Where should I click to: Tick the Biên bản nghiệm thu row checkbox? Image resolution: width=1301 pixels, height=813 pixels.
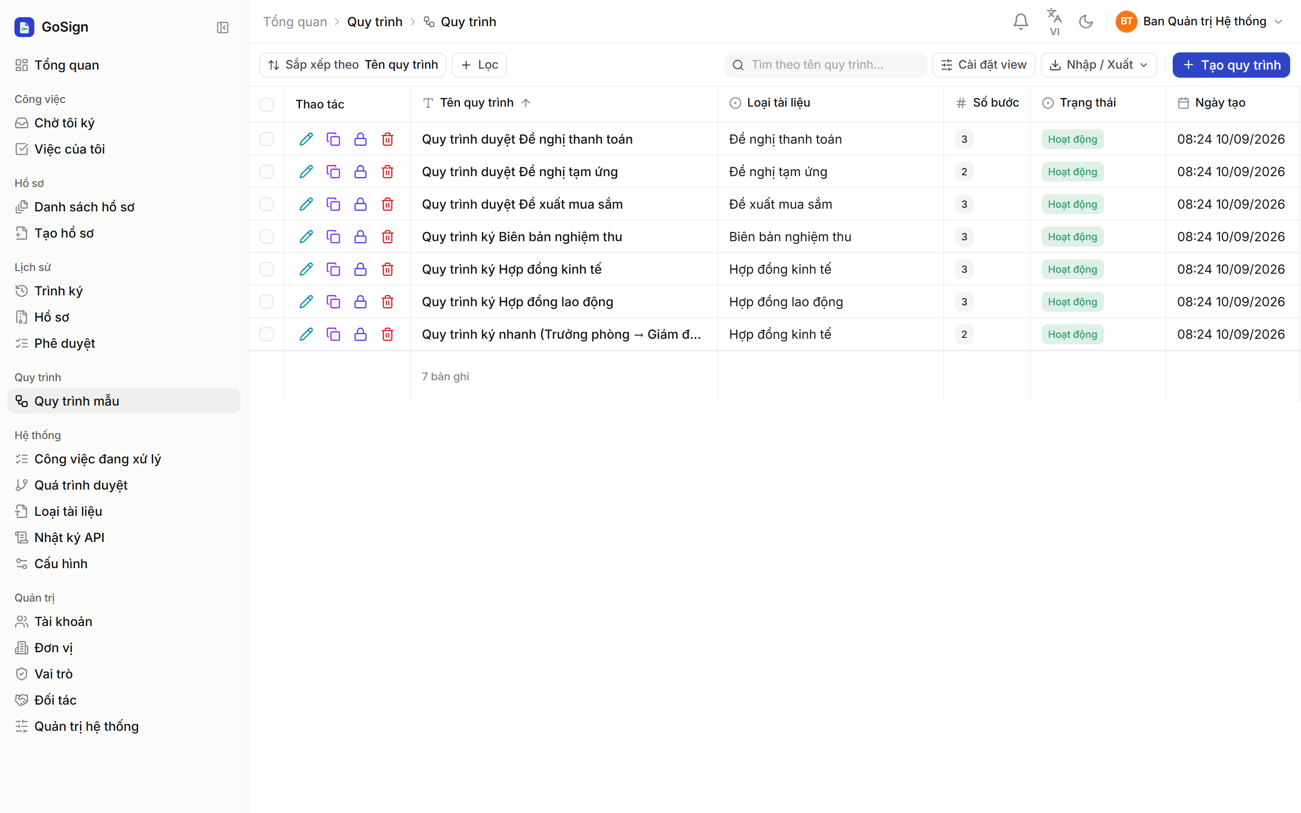click(x=267, y=237)
